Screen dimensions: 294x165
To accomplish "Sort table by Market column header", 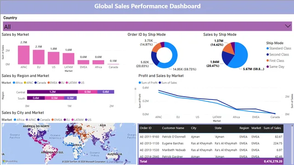I will [x=256, y=128].
